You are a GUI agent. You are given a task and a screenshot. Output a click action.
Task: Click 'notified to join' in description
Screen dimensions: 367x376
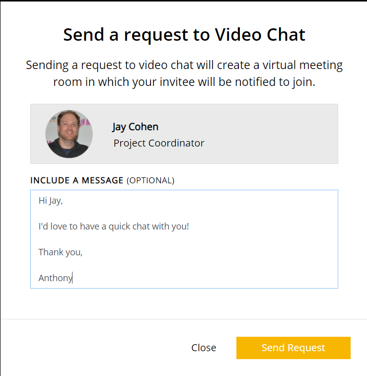pyautogui.click(x=275, y=82)
